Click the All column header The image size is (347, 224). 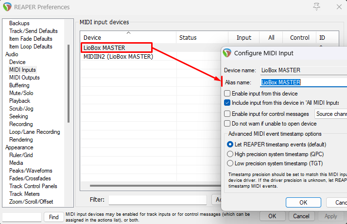[271, 37]
